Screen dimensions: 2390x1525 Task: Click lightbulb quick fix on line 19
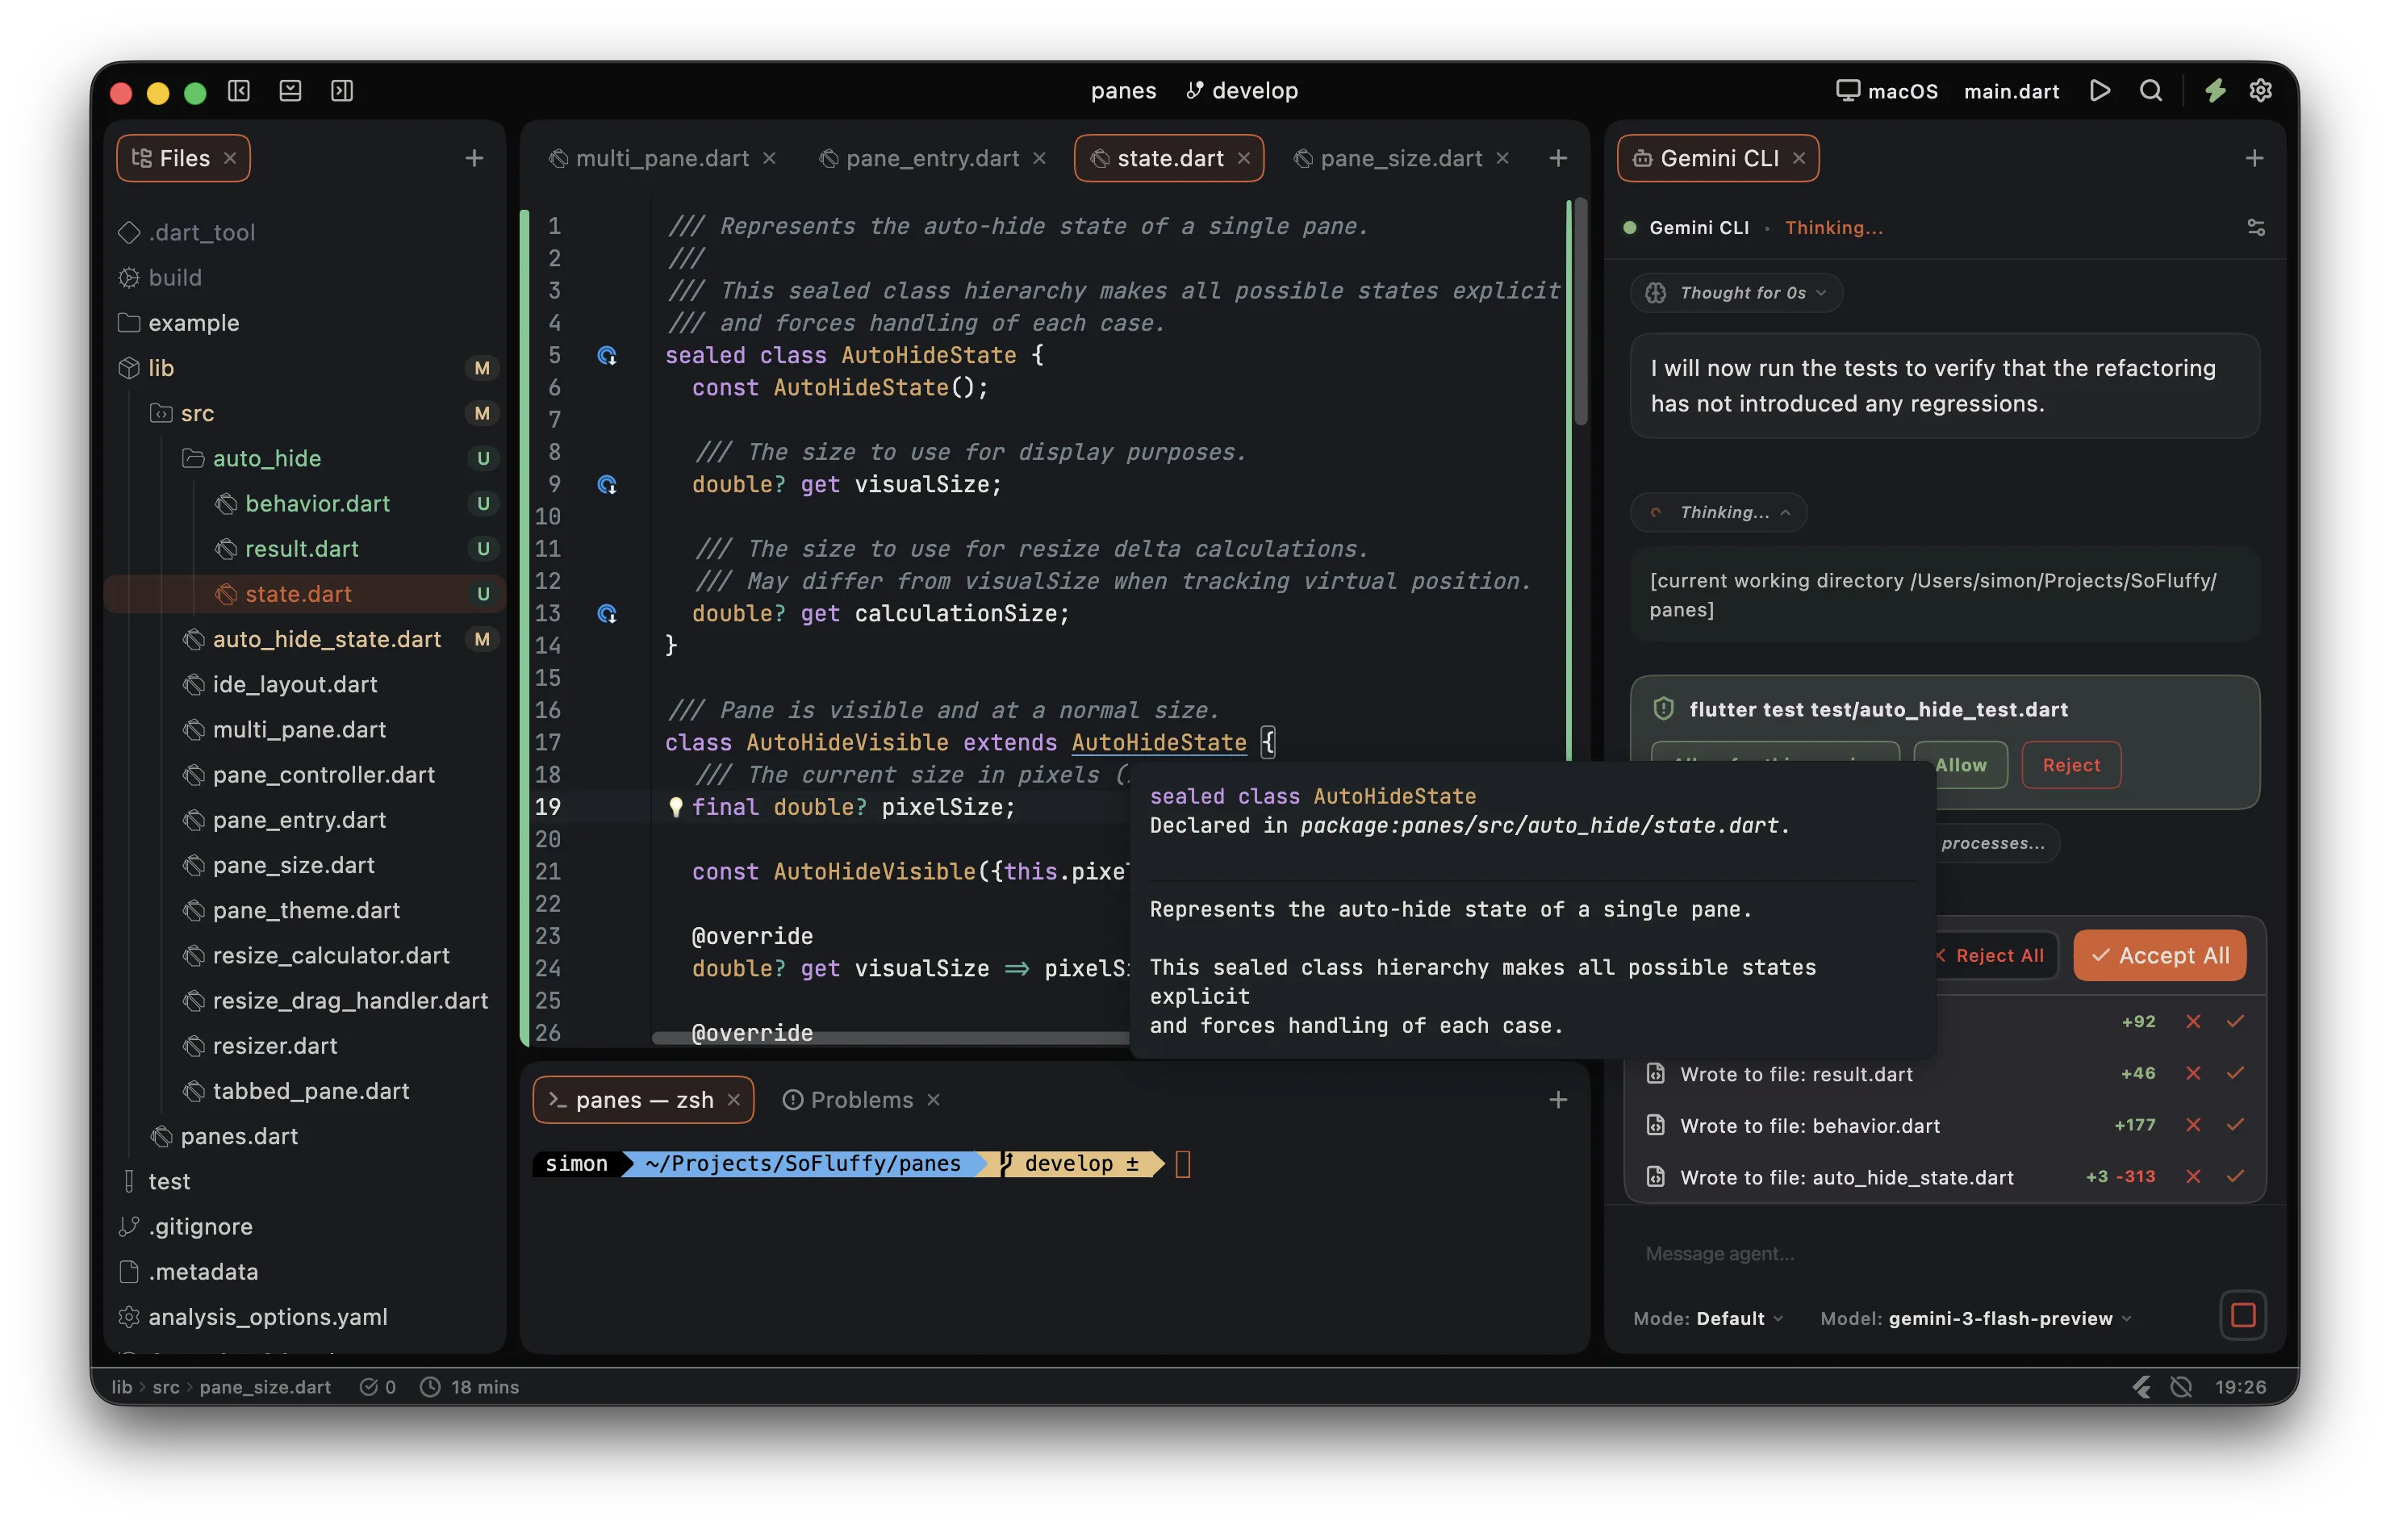point(675,807)
